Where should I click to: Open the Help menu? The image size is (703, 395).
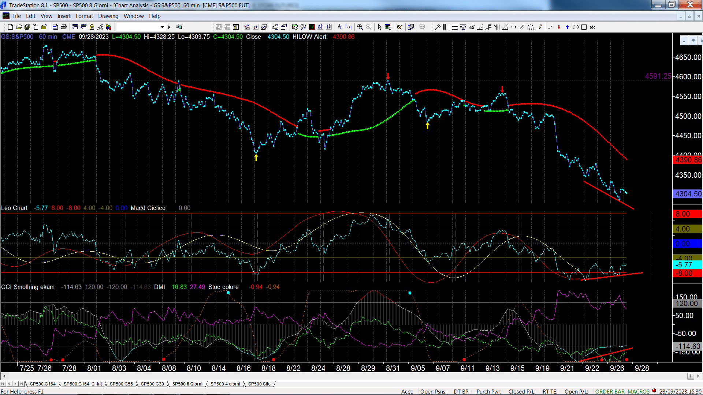click(155, 16)
